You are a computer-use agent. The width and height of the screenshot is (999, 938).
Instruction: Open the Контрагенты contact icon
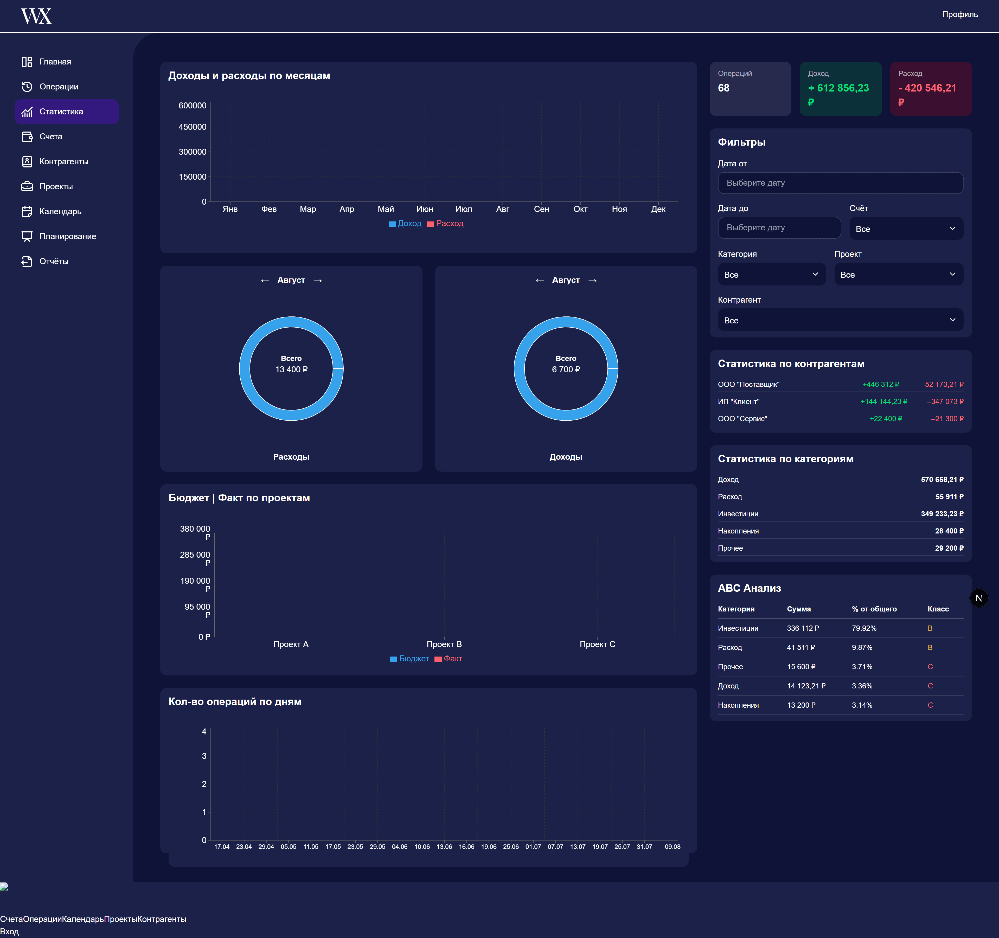pyautogui.click(x=27, y=162)
